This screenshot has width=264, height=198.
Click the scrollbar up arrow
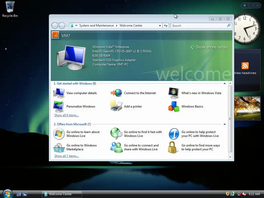pos(230,83)
